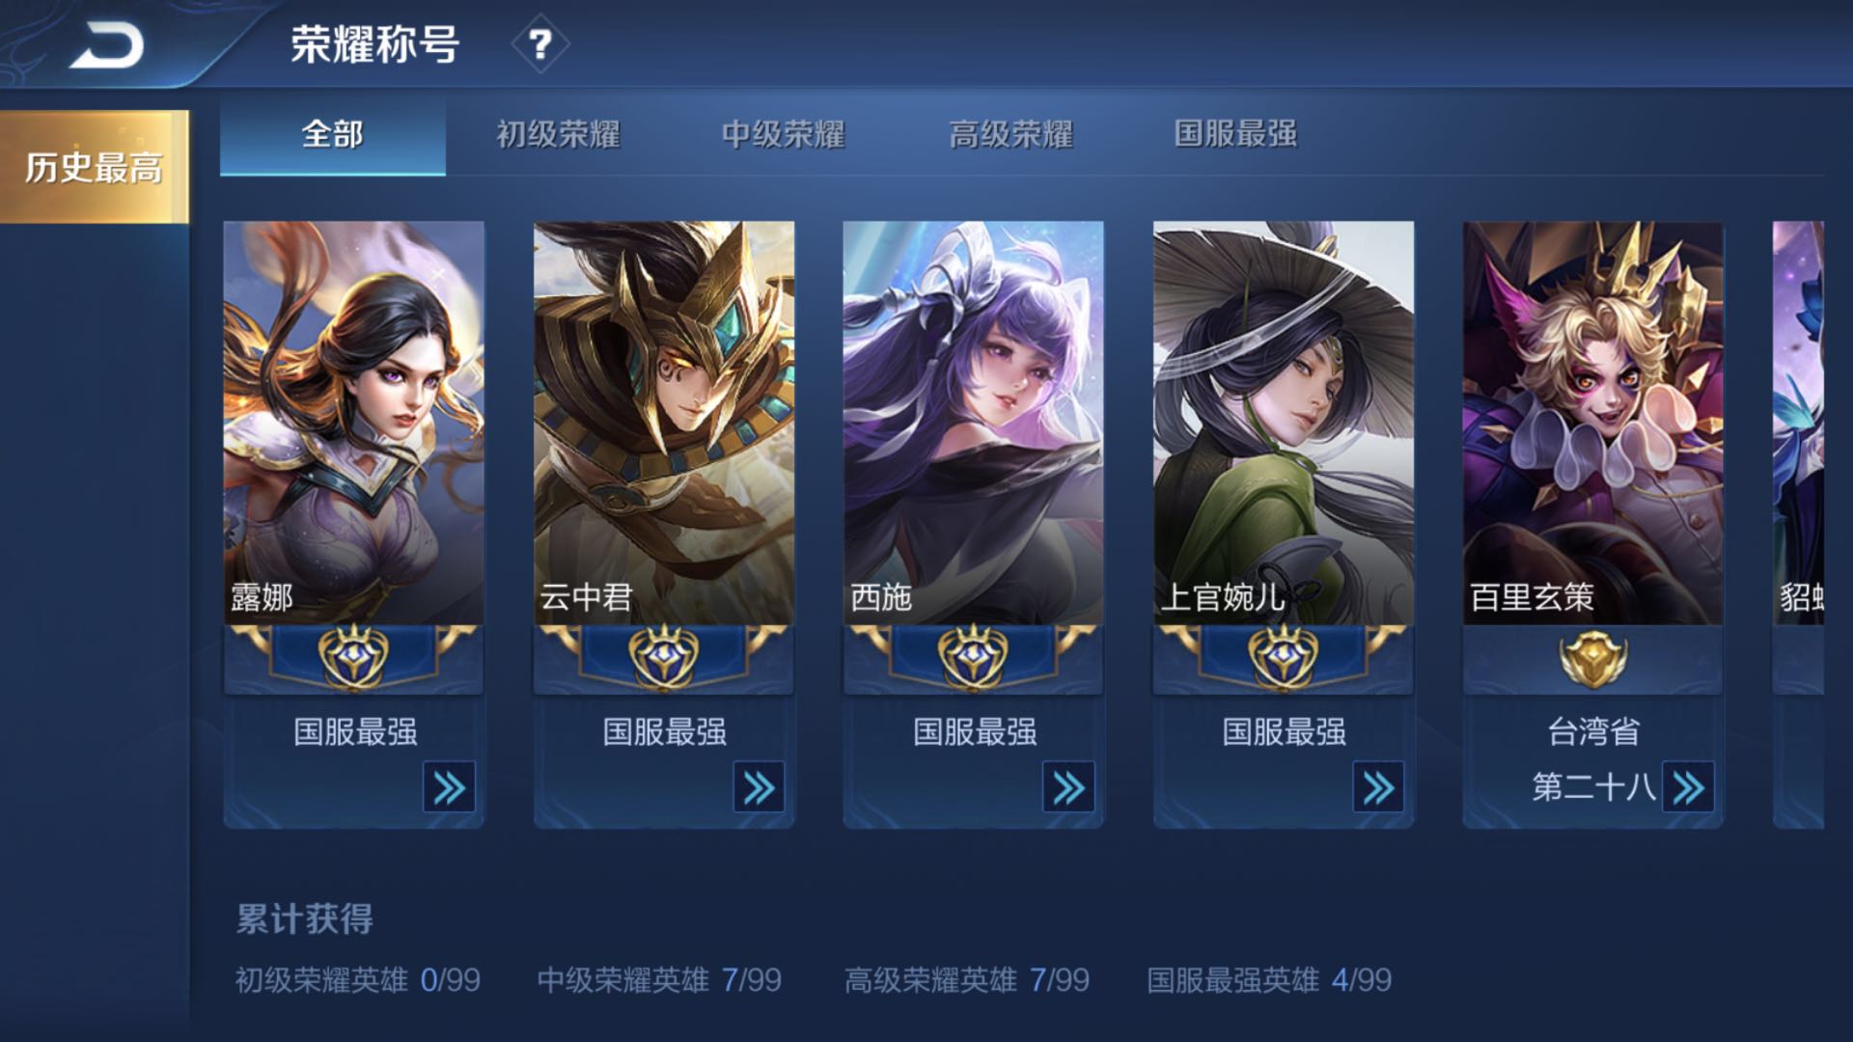Open the 高级荣耀 tab
This screenshot has height=1042, width=1853.
click(1010, 134)
